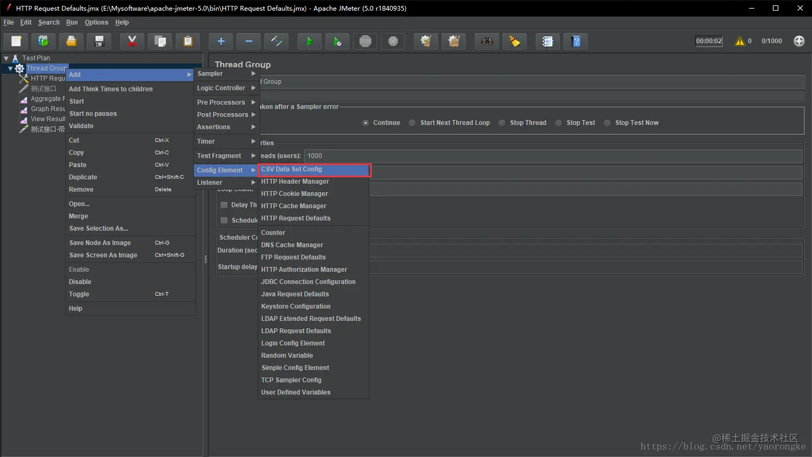Expand the Timer submenu

click(226, 141)
